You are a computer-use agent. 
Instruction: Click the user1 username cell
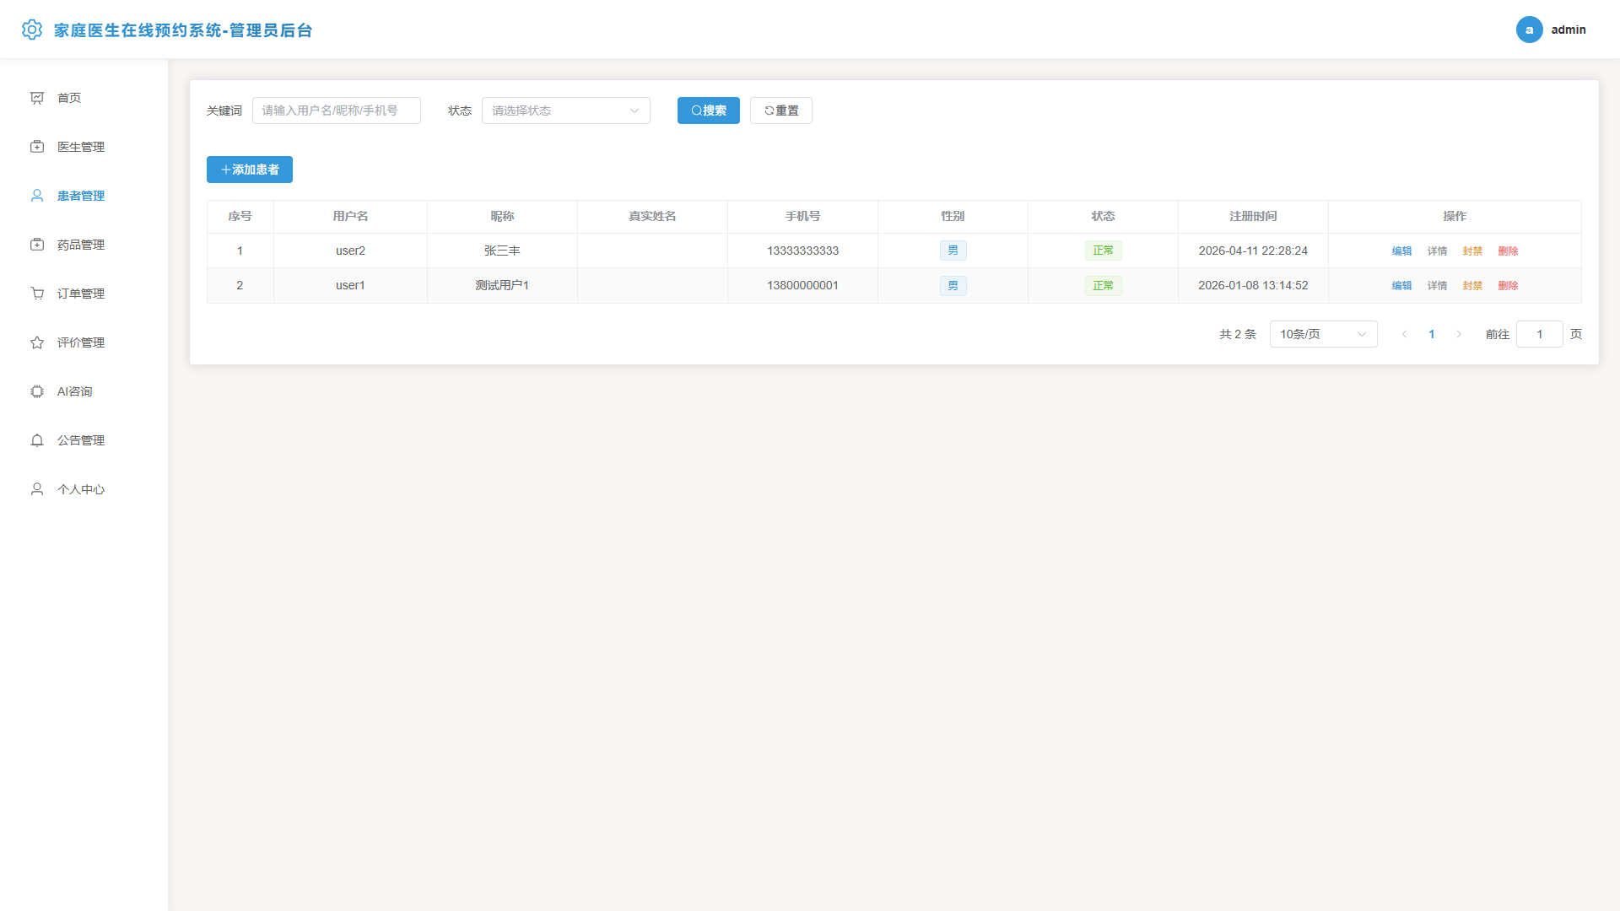351,285
